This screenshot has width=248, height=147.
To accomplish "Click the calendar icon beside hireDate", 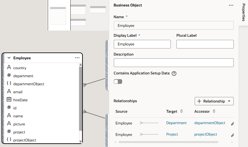I will (x=9, y=99).
